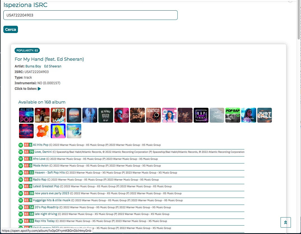Open the Hyggelige hits & stille musik cover
The height and width of the screenshot is (234, 301).
[x=153, y=115]
